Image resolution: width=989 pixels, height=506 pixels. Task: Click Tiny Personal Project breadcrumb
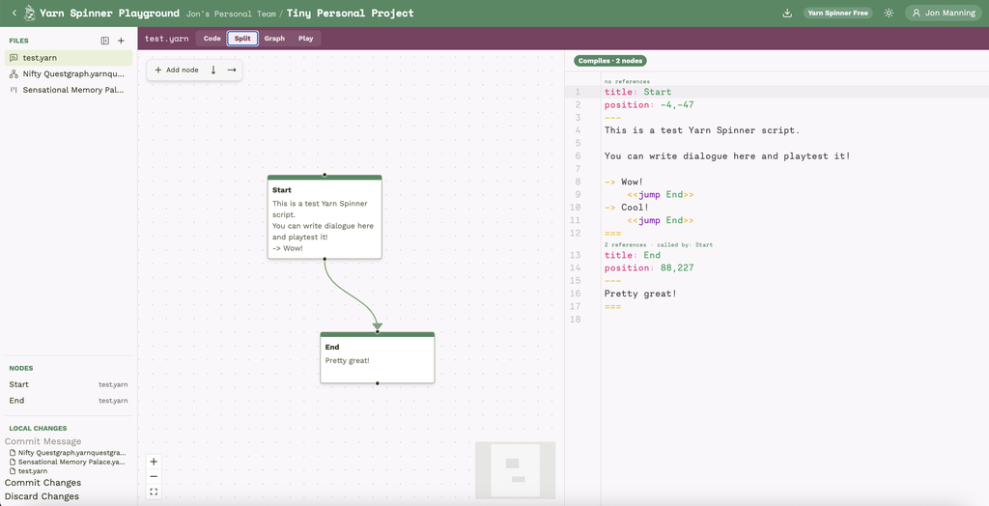pos(350,13)
